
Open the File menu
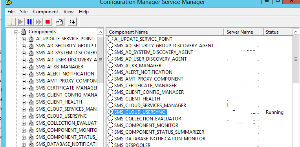click(x=11, y=12)
